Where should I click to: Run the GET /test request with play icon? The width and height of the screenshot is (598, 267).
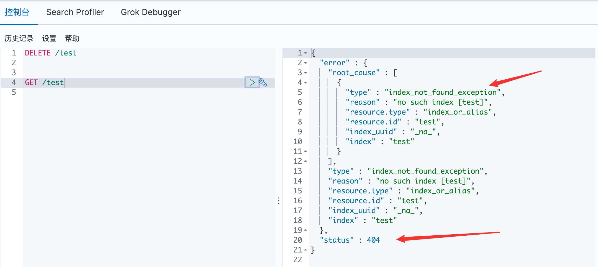click(252, 82)
